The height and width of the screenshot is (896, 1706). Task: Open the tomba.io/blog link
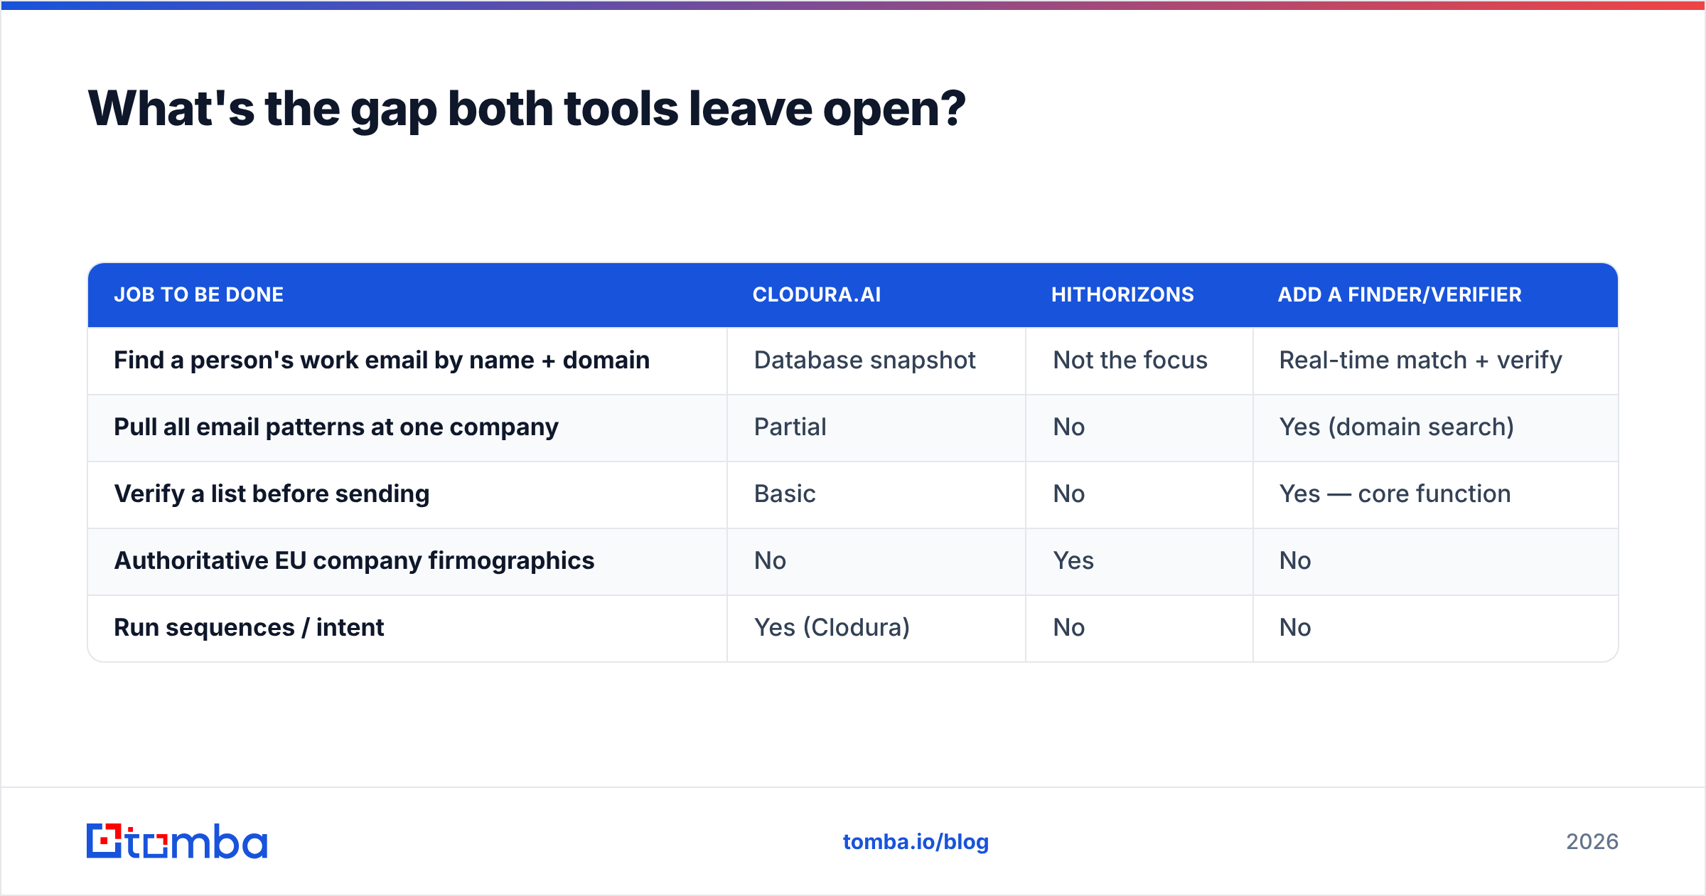(916, 842)
